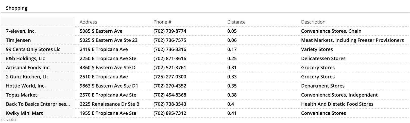
Task: Click the Description column header
Action: [313, 22]
